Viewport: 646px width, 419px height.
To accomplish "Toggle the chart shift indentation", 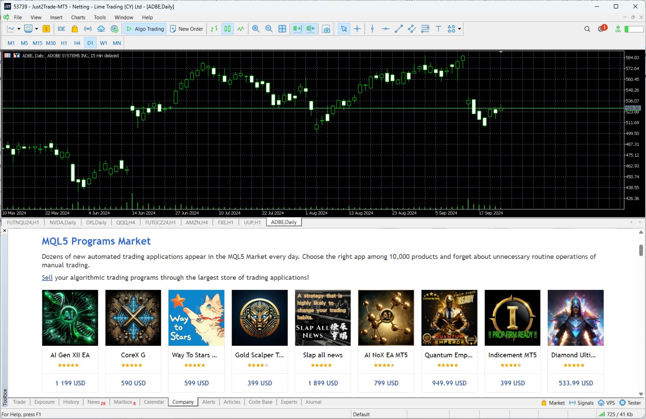I will tap(311, 29).
